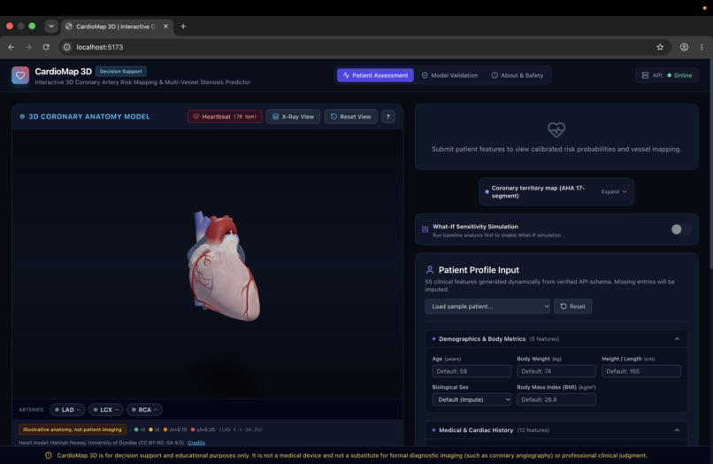Viewport: 713px width, 464px height.
Task: Click the Patient Profile Input person icon
Action: tap(429, 269)
